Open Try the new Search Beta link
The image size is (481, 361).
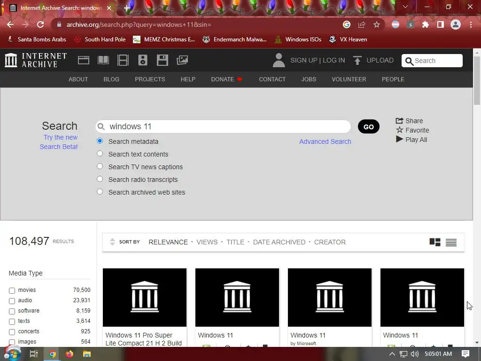pyautogui.click(x=59, y=142)
